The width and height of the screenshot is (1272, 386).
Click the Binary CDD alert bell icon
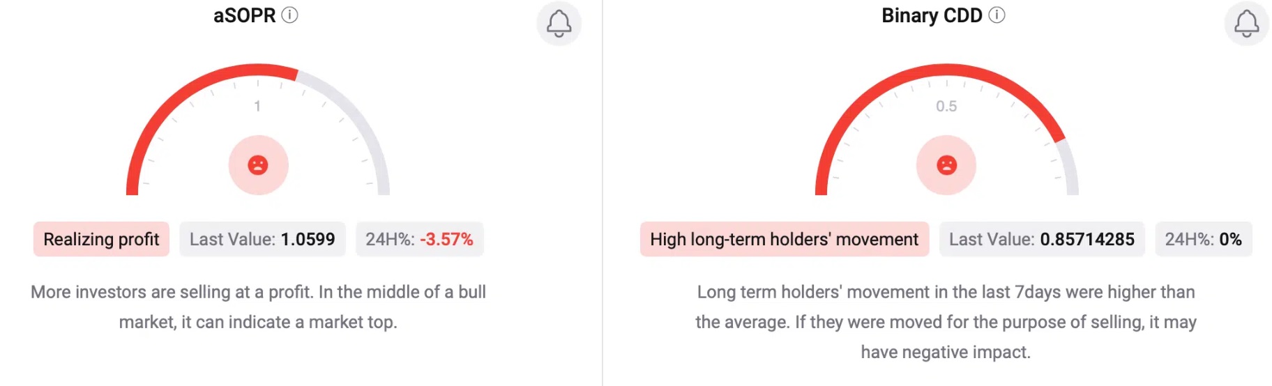point(1246,24)
